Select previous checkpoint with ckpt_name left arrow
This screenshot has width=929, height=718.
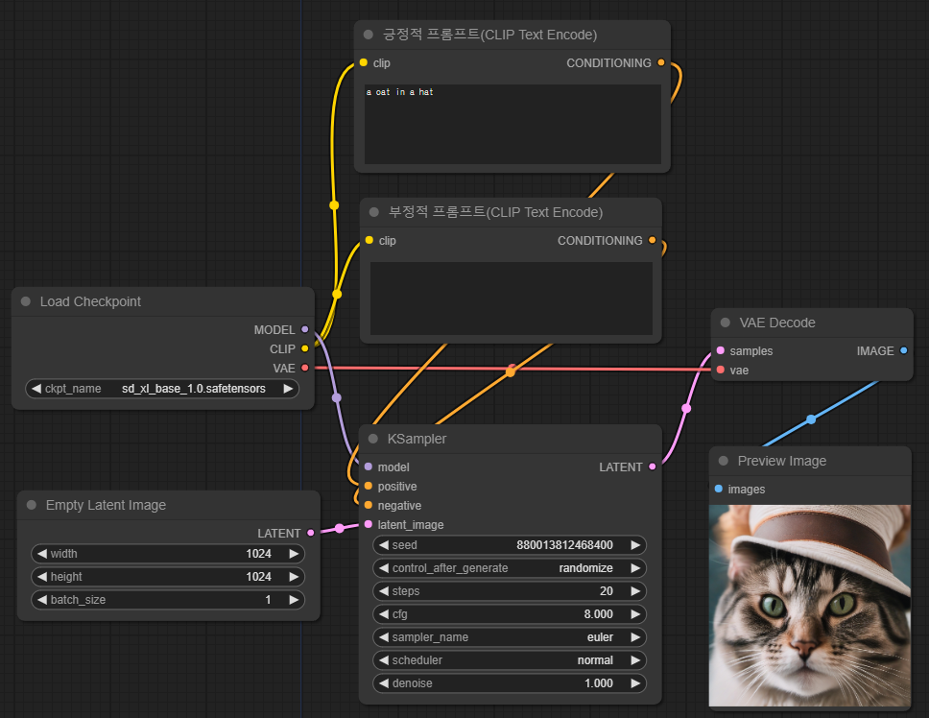(x=36, y=389)
